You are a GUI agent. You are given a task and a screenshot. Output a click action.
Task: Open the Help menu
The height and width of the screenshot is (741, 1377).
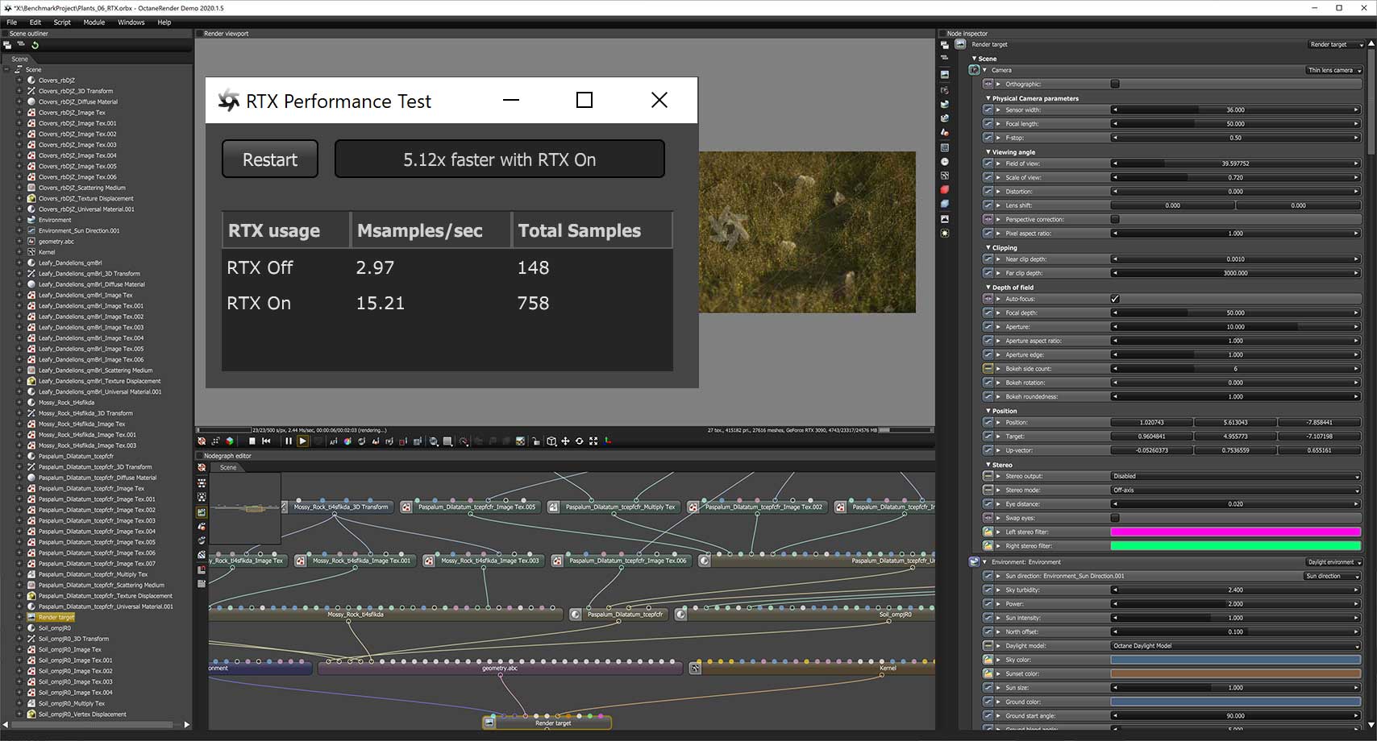[164, 23]
